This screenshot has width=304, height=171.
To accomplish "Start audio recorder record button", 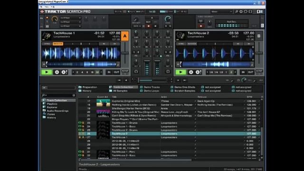I will tap(201, 26).
